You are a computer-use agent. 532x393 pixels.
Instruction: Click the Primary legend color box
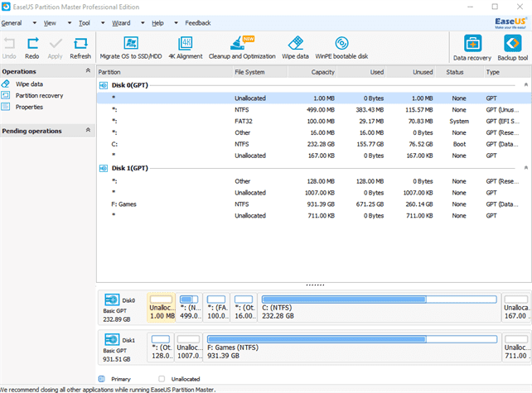(101, 379)
